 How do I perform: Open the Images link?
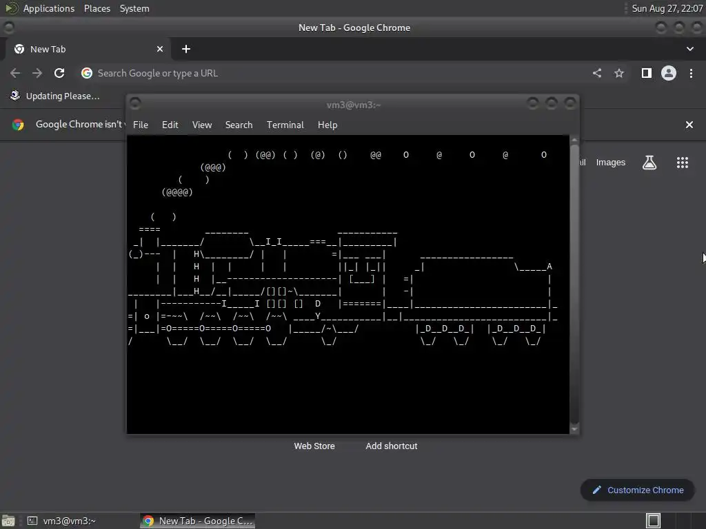pos(611,163)
